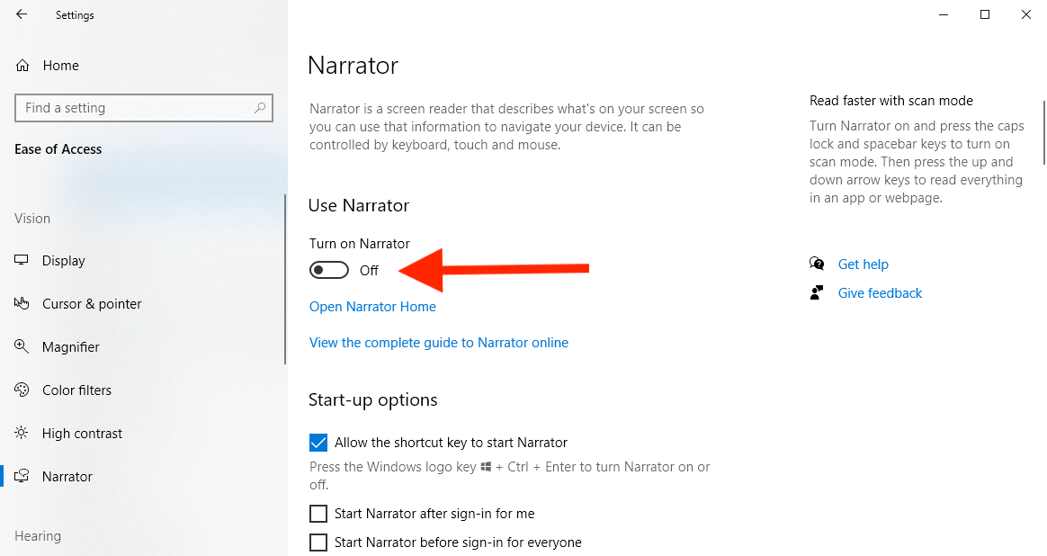The height and width of the screenshot is (556, 1047).
Task: Minimize the Settings window
Action: click(x=944, y=14)
